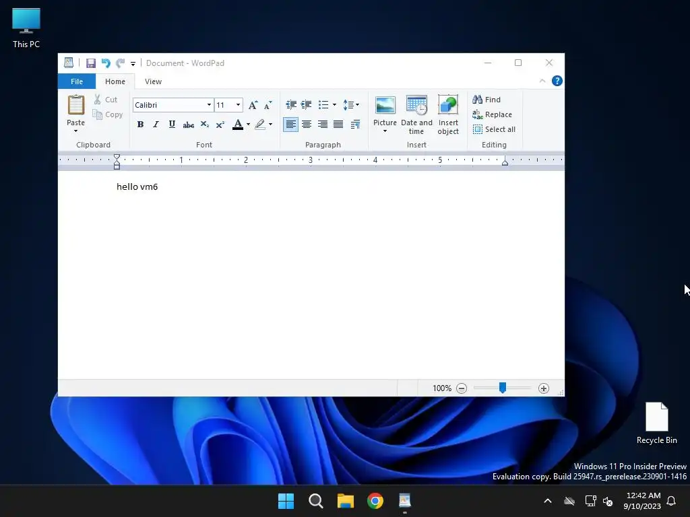This screenshot has width=690, height=517.
Task: Justify the text
Action: point(338,125)
